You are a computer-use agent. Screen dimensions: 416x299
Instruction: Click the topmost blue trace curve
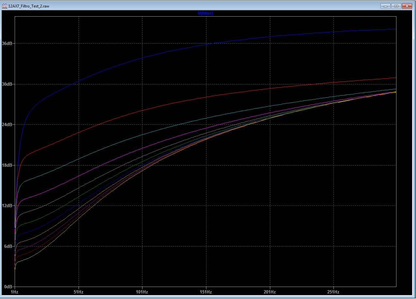[206, 44]
